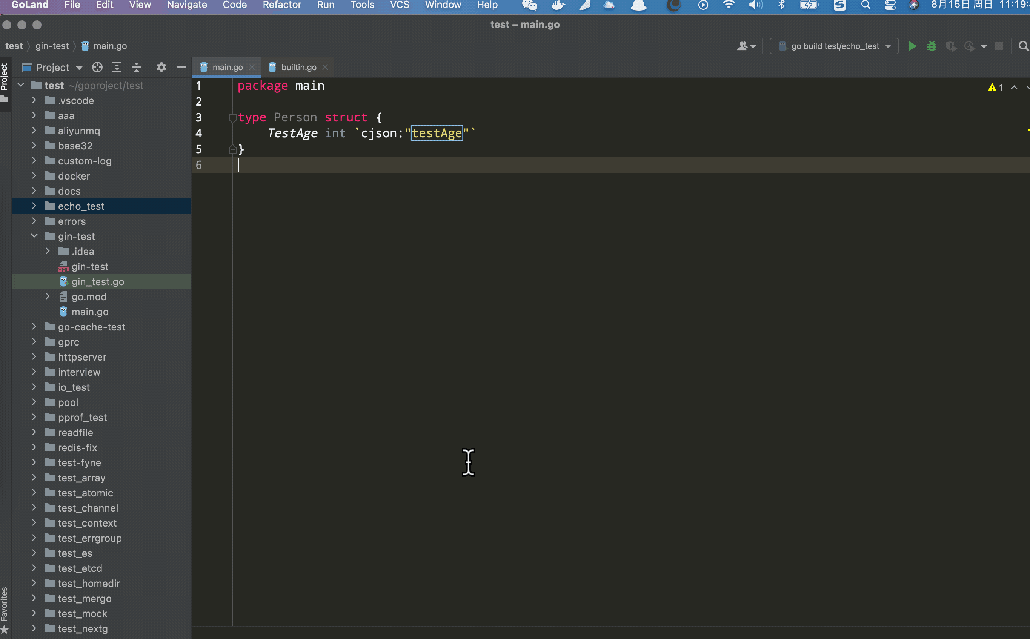Viewport: 1030px width, 639px height.
Task: Click Expand All in Project panel
Action: [x=117, y=67]
